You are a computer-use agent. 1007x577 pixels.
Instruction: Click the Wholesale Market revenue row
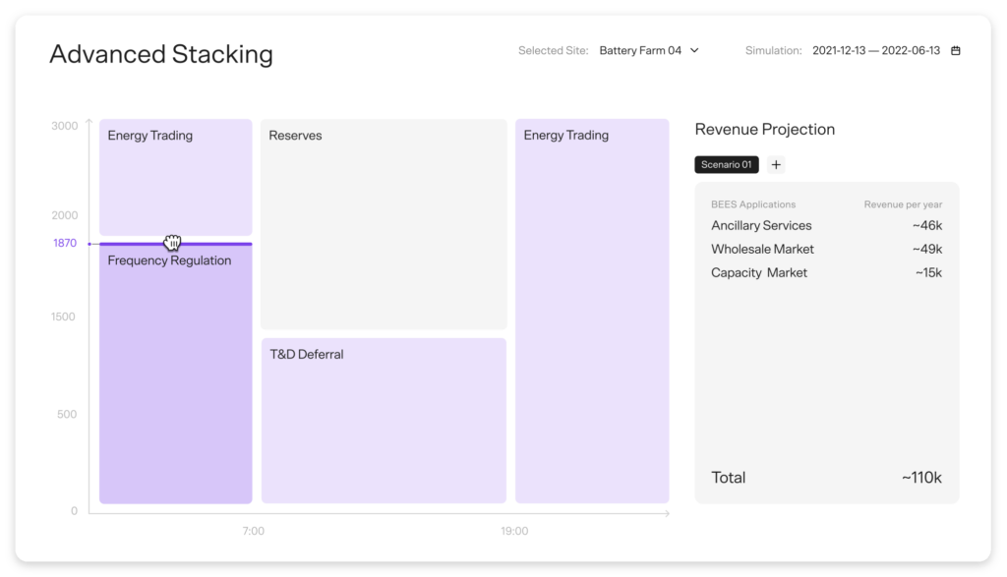click(826, 250)
